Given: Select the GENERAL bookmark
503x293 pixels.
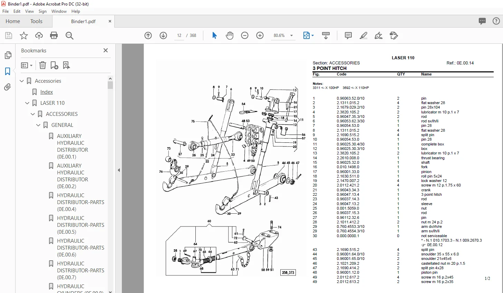Looking at the screenshot, I should coord(62,125).
